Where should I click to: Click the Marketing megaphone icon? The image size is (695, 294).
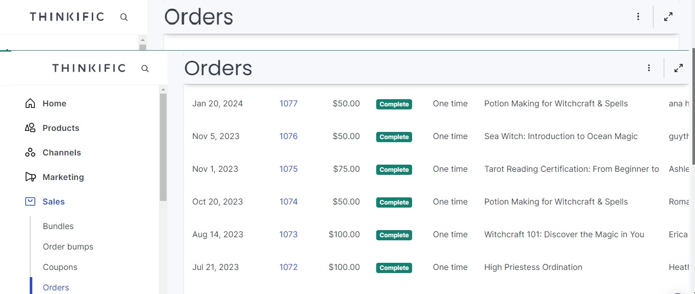tap(30, 177)
